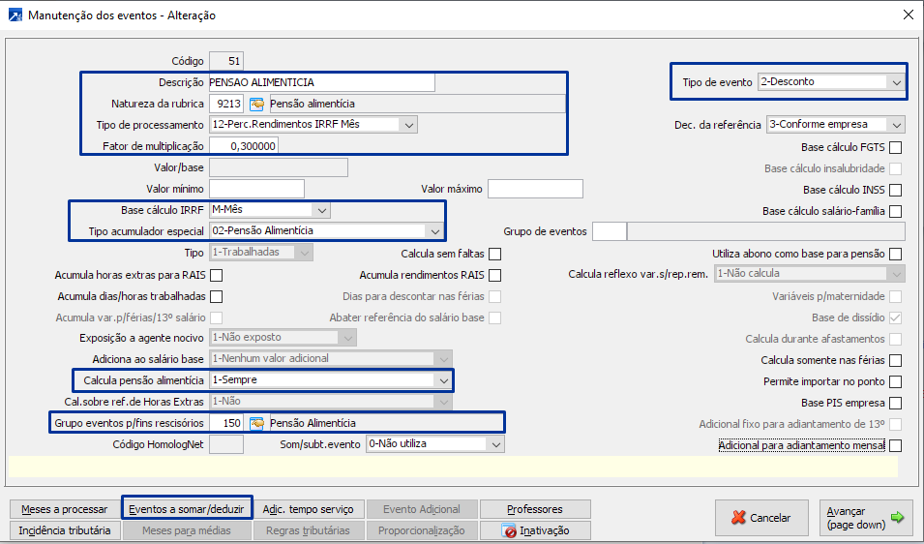Viewport: 924px width, 544px height.
Task: Check Acumula rendimentos RAIS
Action: [x=495, y=275]
